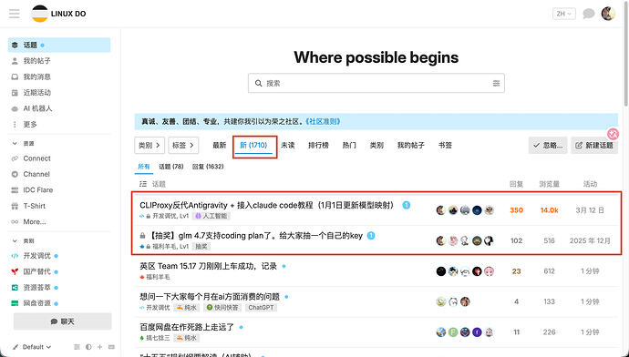
Task: Click the 新建话题 button
Action: pos(595,146)
